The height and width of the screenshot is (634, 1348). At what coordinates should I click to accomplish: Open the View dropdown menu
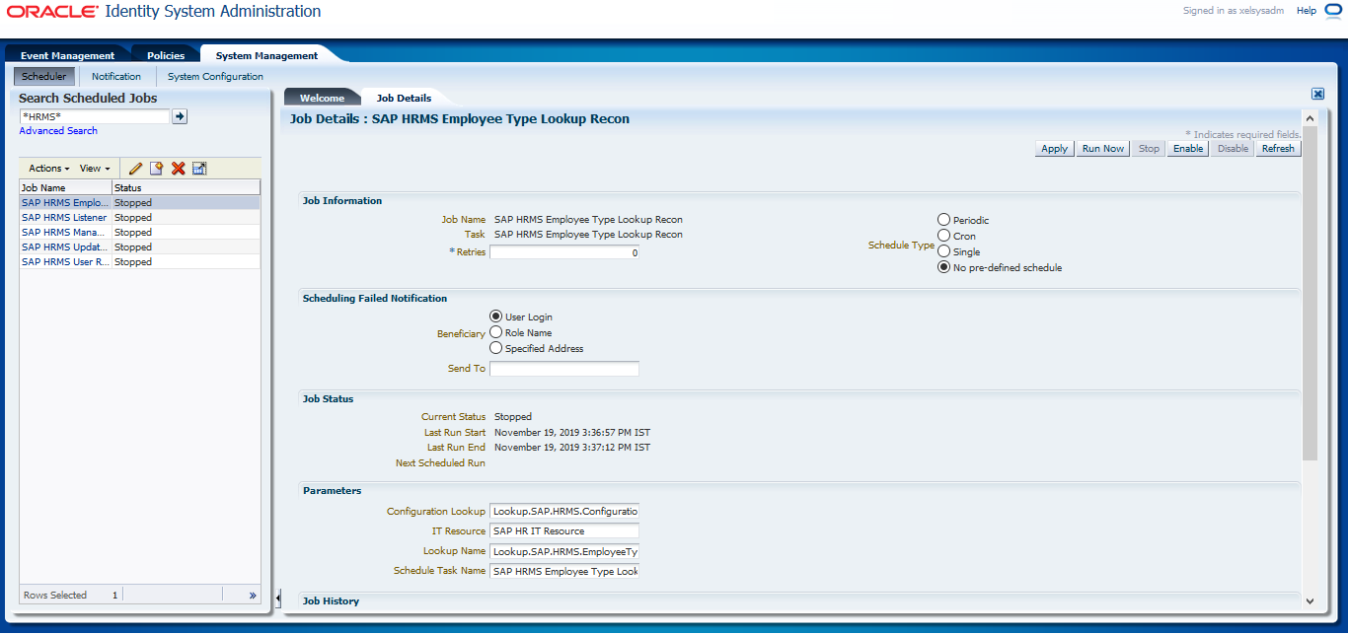tap(95, 169)
